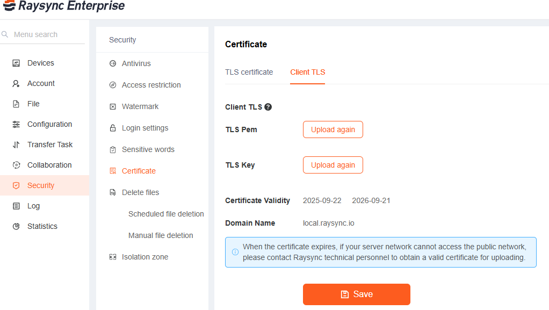Click the Save button
This screenshot has height=310, width=549.
coord(356,294)
